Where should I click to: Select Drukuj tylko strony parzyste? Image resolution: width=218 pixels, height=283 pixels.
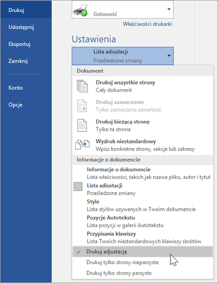(142, 273)
